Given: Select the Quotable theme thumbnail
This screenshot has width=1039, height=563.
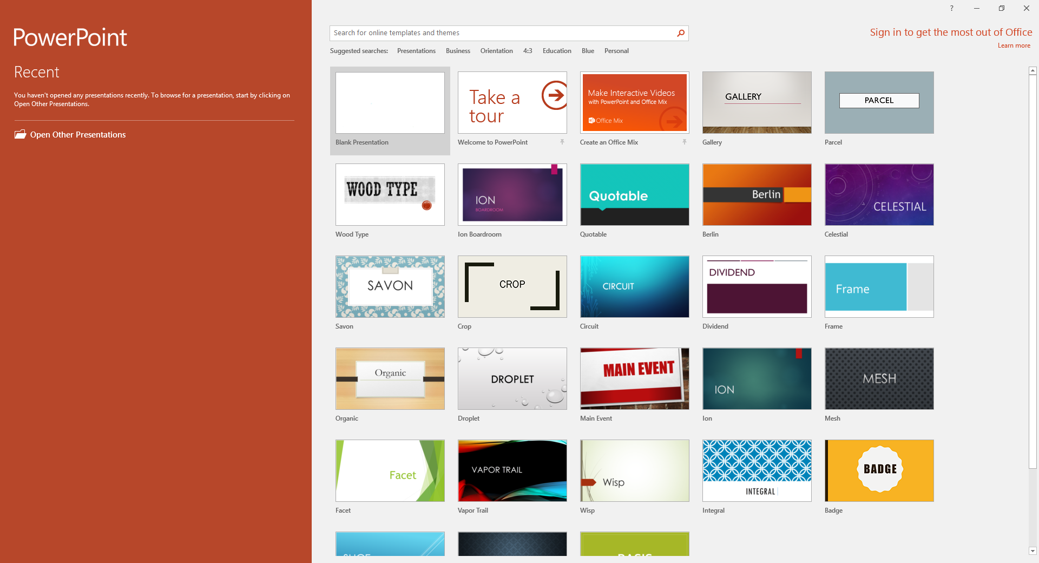Looking at the screenshot, I should 635,195.
